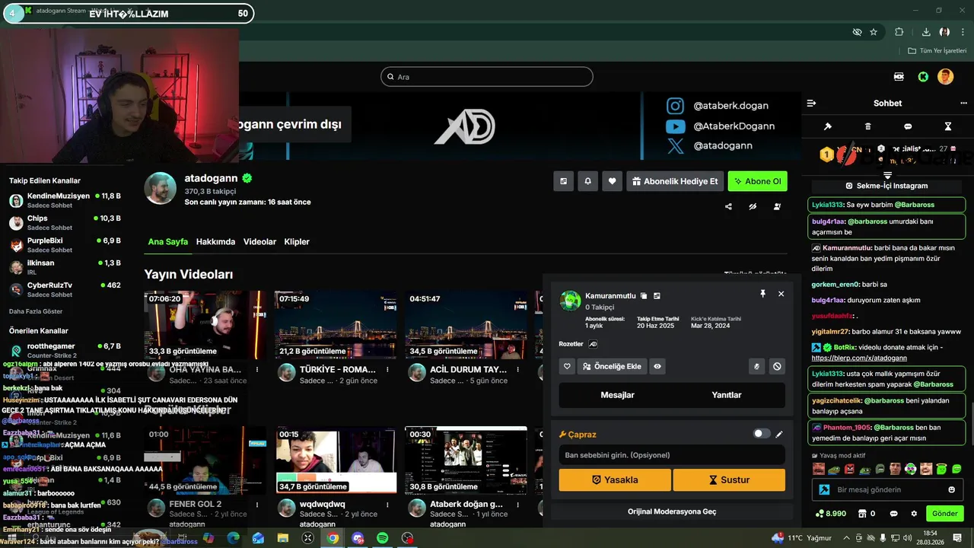Close the Kamuranmutlu user card
This screenshot has height=548, width=974.
(781, 293)
